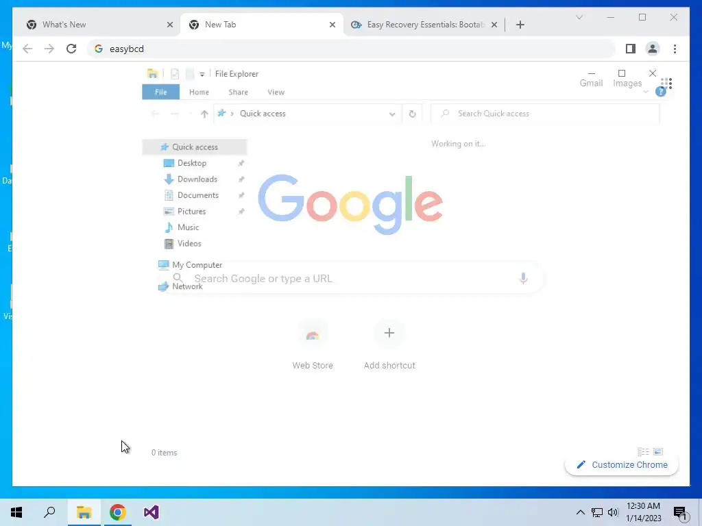
Task: Expand the File Explorer address history dropdown
Action: tap(392, 114)
